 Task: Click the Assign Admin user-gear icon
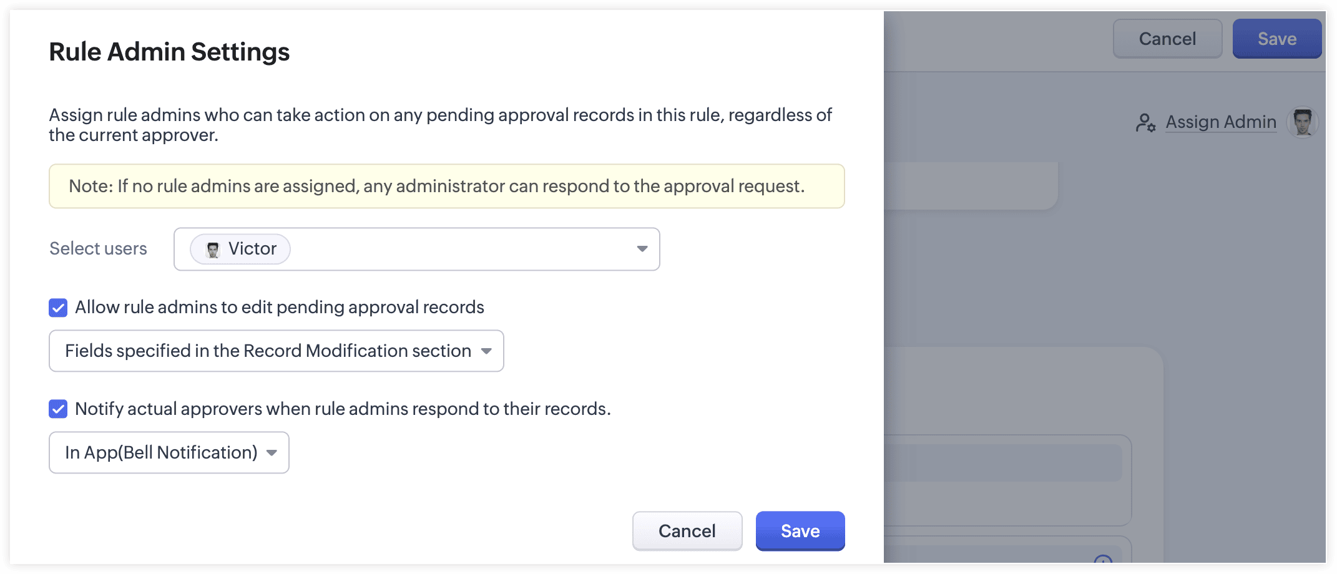[1145, 122]
